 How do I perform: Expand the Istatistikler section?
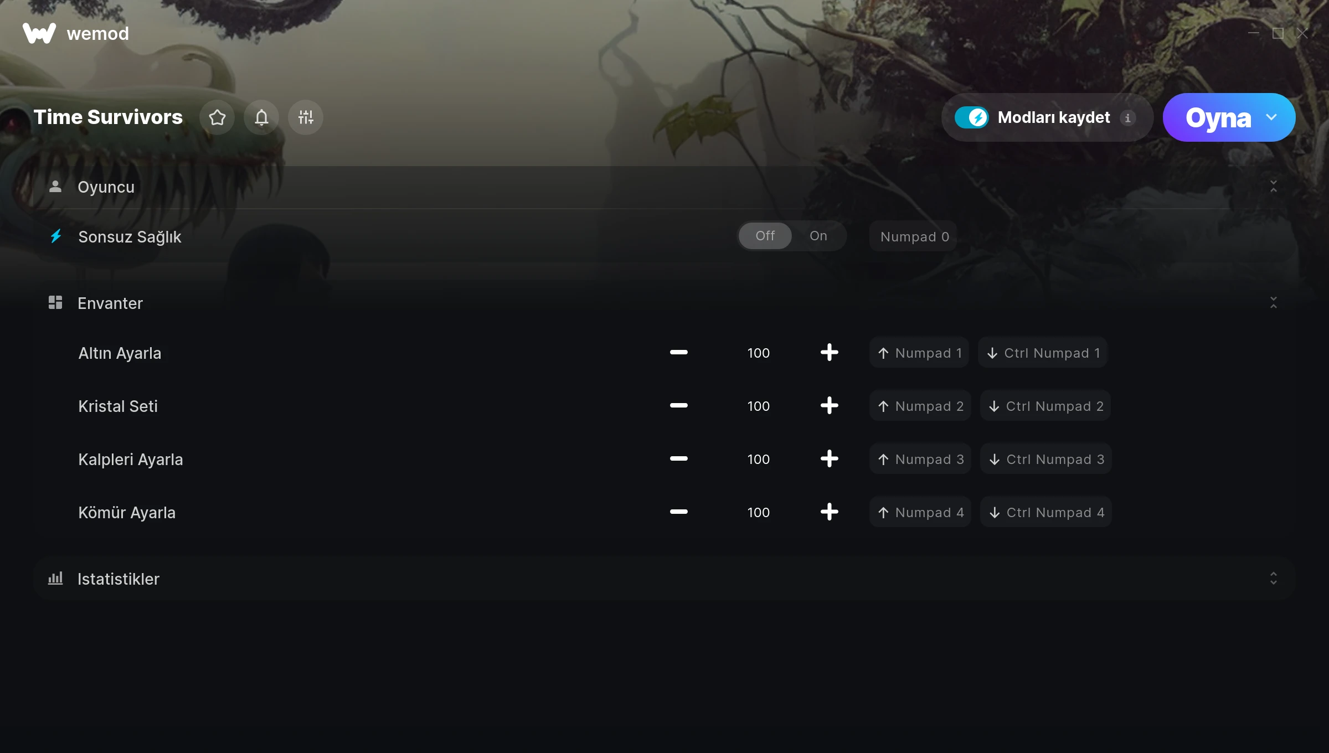[x=1274, y=579]
